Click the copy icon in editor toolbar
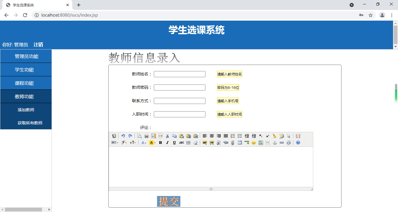Viewport: 398px width, 212px height. pos(175,136)
